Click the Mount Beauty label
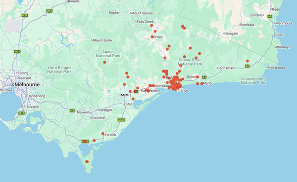Screen dimensions: 297x182 142,13
